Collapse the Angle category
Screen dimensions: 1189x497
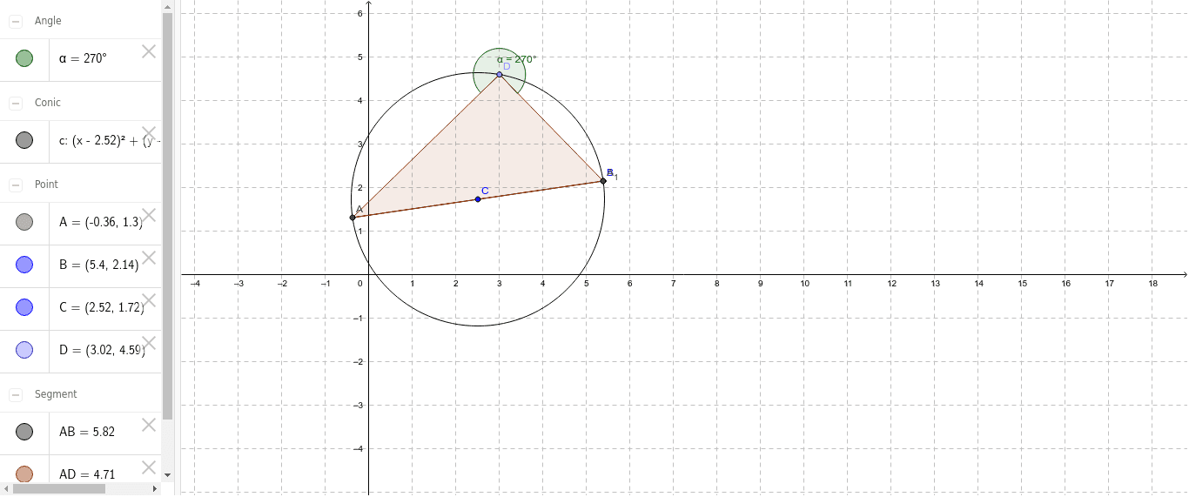(x=16, y=21)
